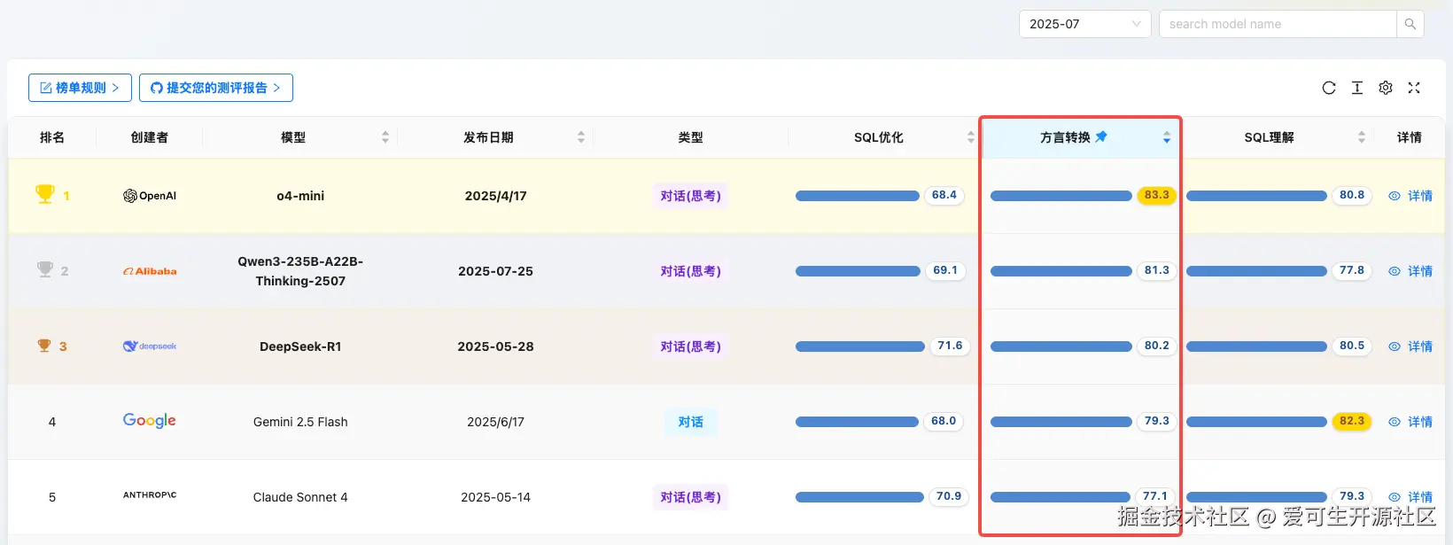Sort by the 方言转换 column arrows
This screenshot has width=1453, height=545.
1167,137
